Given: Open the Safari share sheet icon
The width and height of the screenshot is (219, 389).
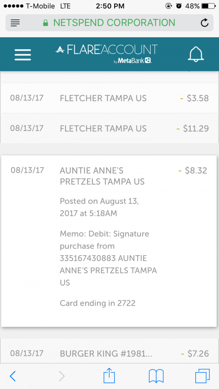Looking at the screenshot, I should tap(109, 376).
